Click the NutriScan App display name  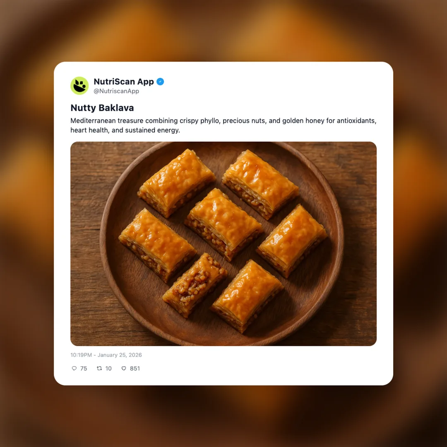(124, 82)
